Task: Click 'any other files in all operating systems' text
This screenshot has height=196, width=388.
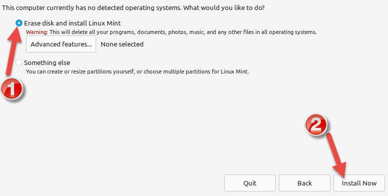Action: tap(267, 32)
